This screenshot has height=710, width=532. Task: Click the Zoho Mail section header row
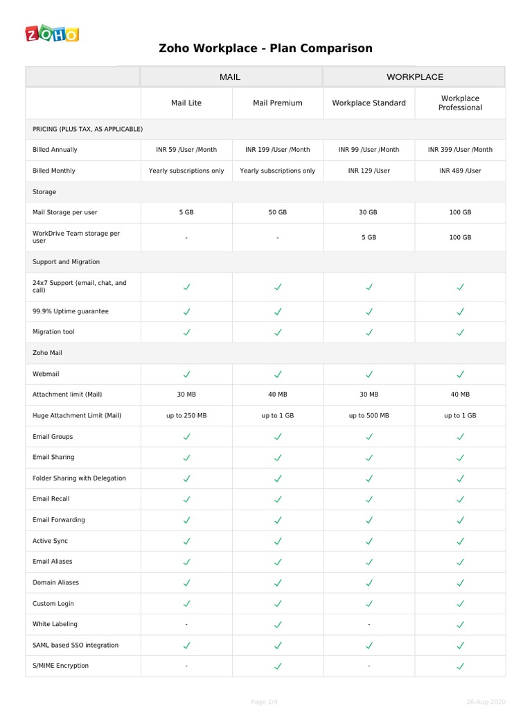47,353
